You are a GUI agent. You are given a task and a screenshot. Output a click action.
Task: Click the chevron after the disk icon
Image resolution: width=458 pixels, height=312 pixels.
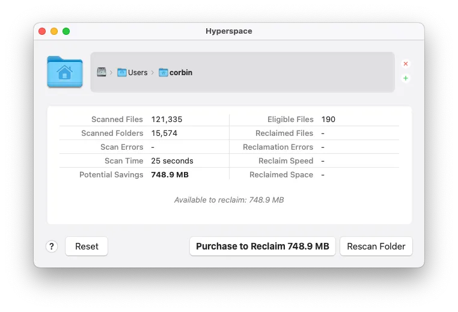pos(111,72)
